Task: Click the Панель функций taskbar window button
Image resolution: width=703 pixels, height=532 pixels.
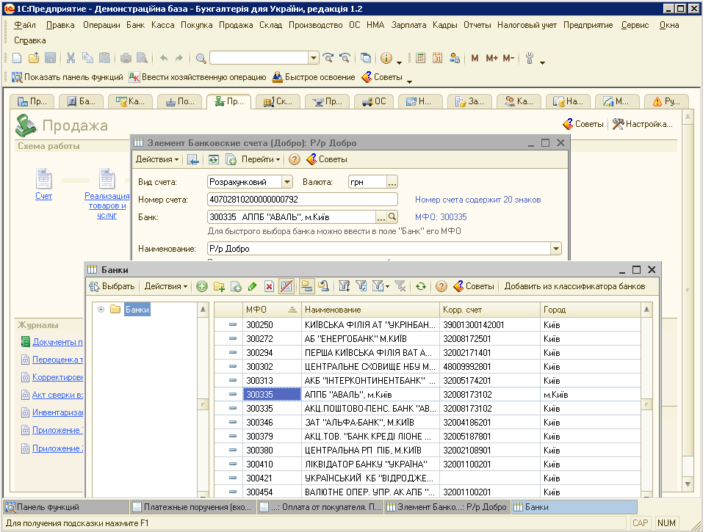Action: (66, 507)
